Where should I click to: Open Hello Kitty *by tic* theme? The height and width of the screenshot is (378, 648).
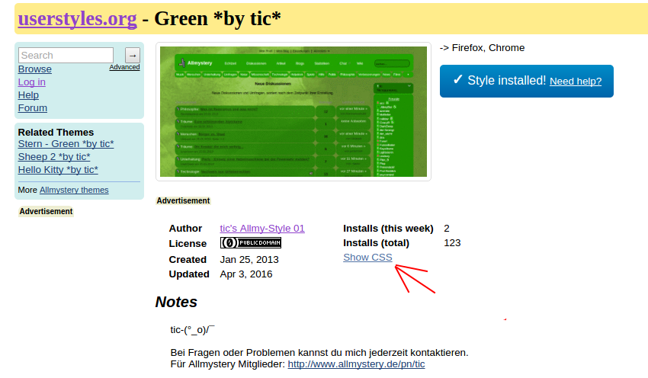click(x=58, y=170)
